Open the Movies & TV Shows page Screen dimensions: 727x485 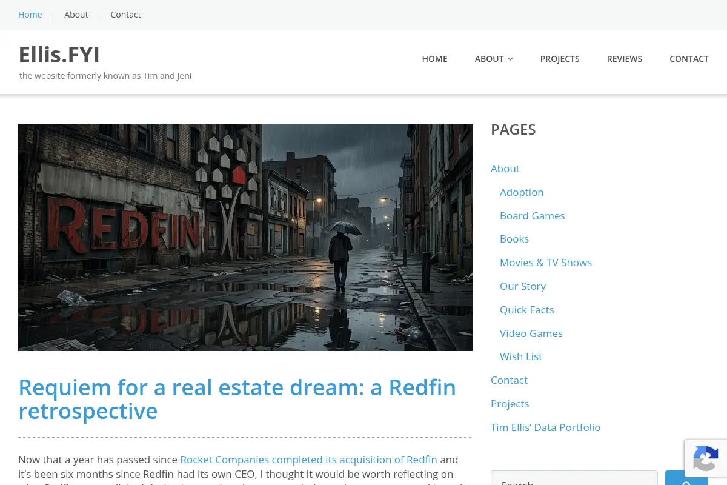tap(546, 263)
